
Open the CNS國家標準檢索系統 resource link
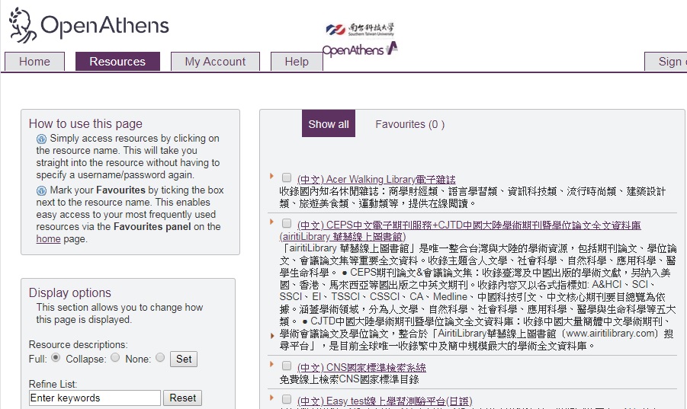361,367
